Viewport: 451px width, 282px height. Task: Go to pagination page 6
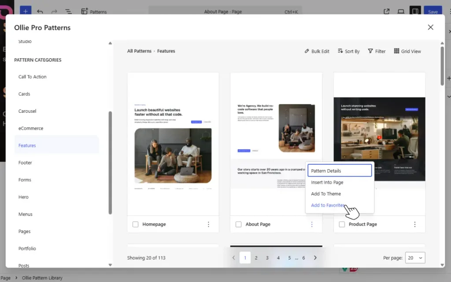click(x=303, y=258)
